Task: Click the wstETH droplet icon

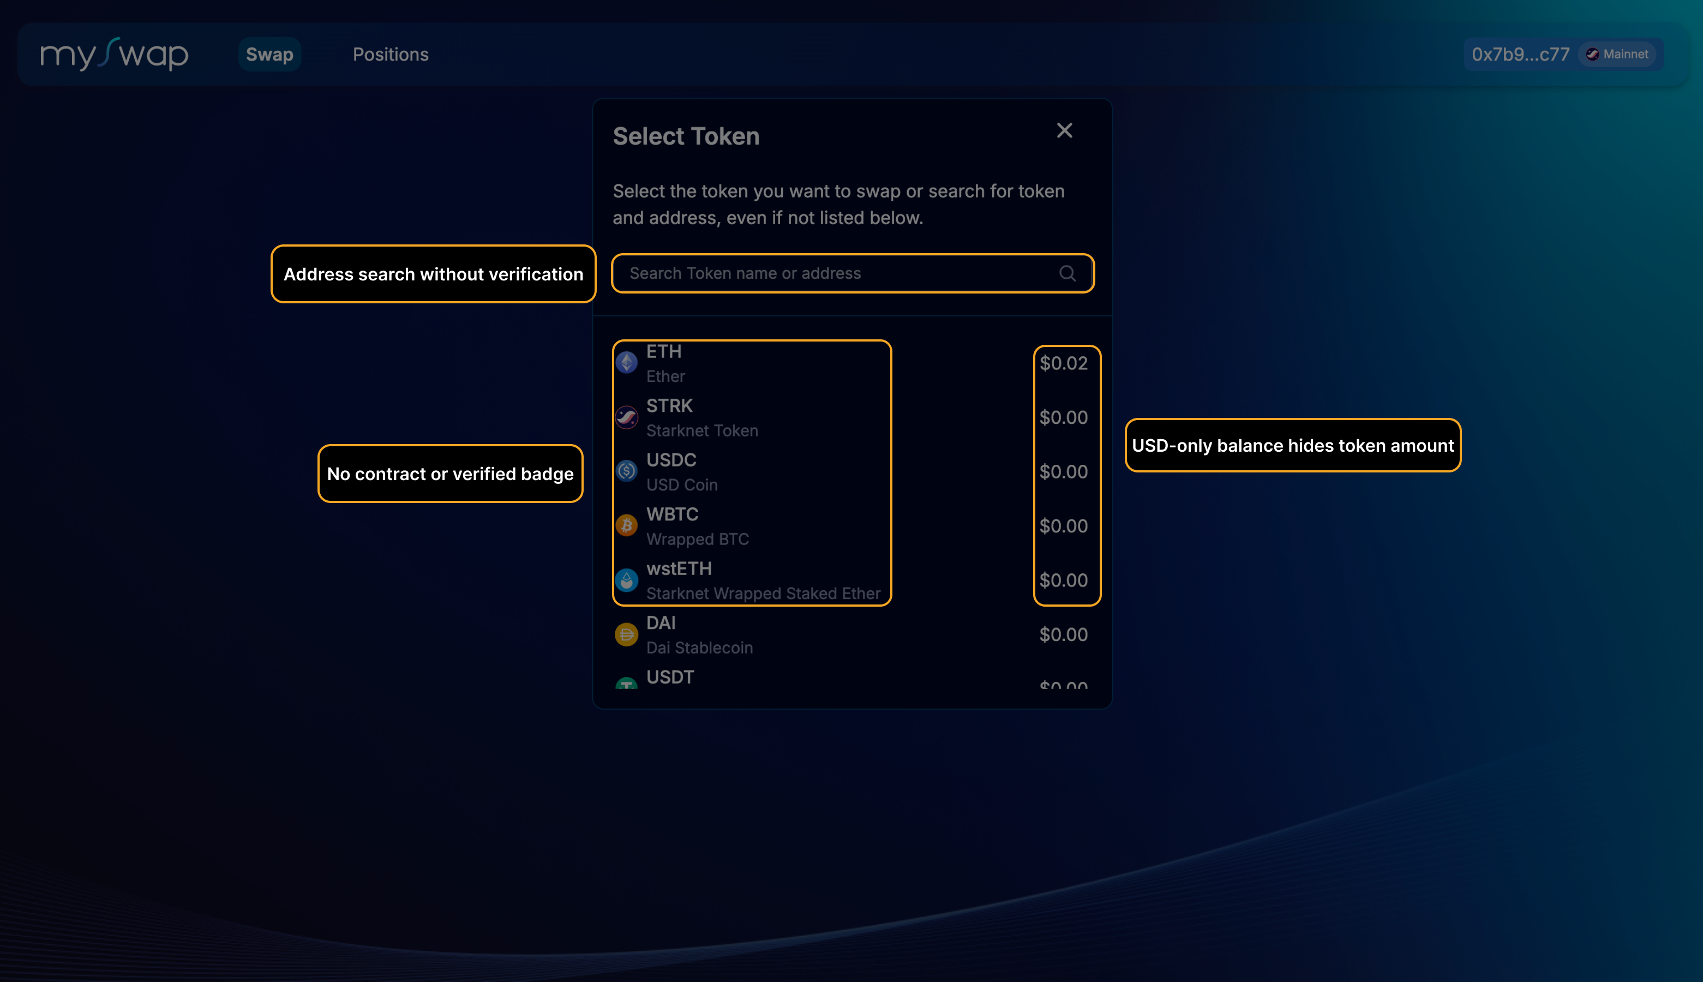Action: [x=626, y=580]
